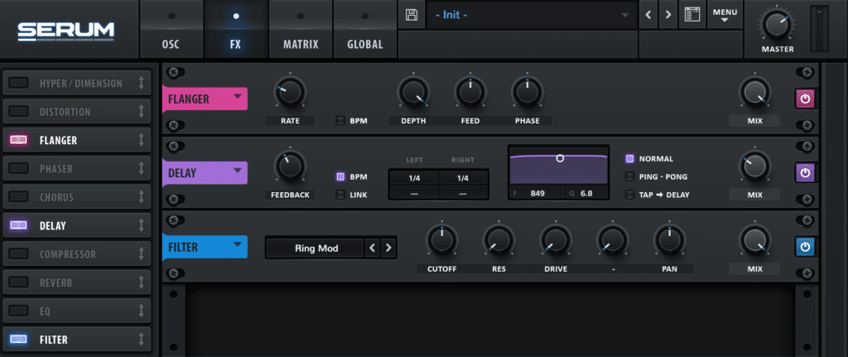The image size is (848, 357).
Task: Click the Chorus reorder arrow
Action: tap(141, 197)
